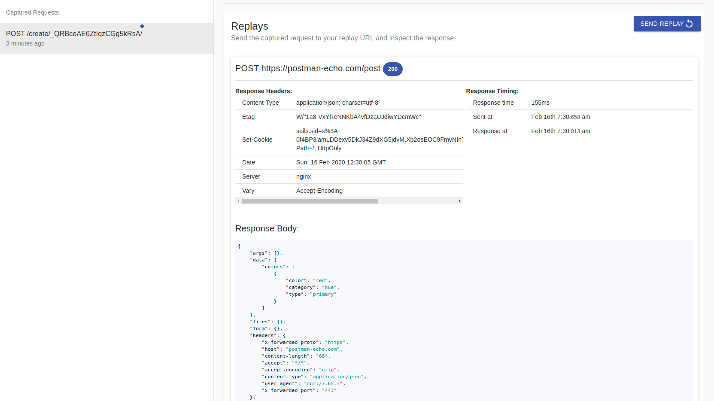Screen dimensions: 714x401
Task: Click the Server value 'nginx'
Action: [x=304, y=176]
